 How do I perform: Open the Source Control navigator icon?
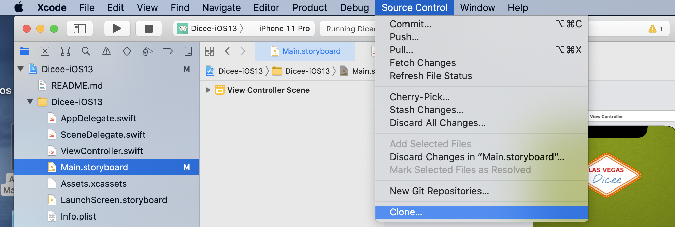point(45,51)
